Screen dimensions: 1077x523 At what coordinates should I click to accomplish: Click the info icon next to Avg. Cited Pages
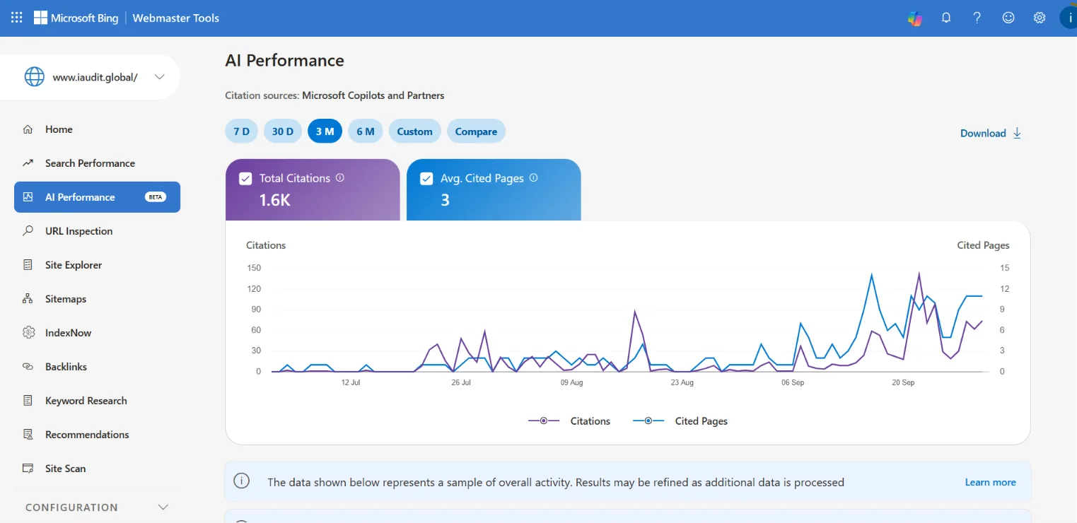534,178
